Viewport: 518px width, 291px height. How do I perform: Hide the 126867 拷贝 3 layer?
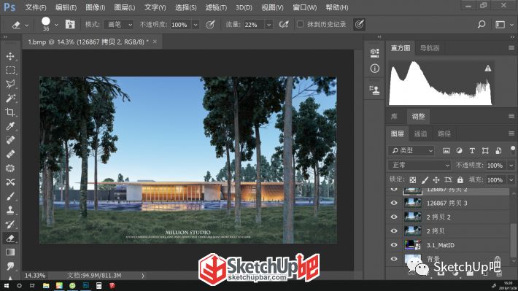coord(394,203)
